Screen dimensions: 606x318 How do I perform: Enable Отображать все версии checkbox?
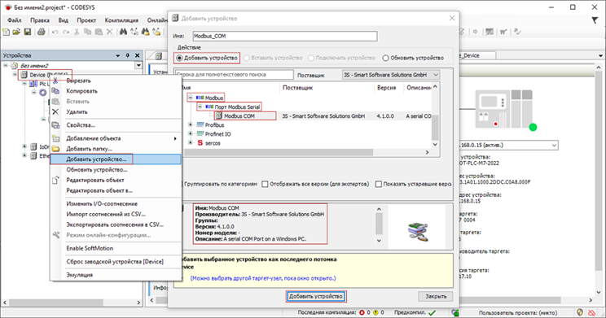265,184
